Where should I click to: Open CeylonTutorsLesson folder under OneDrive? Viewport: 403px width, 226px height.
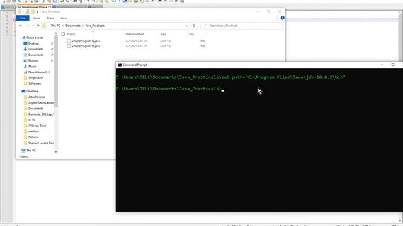(41, 102)
